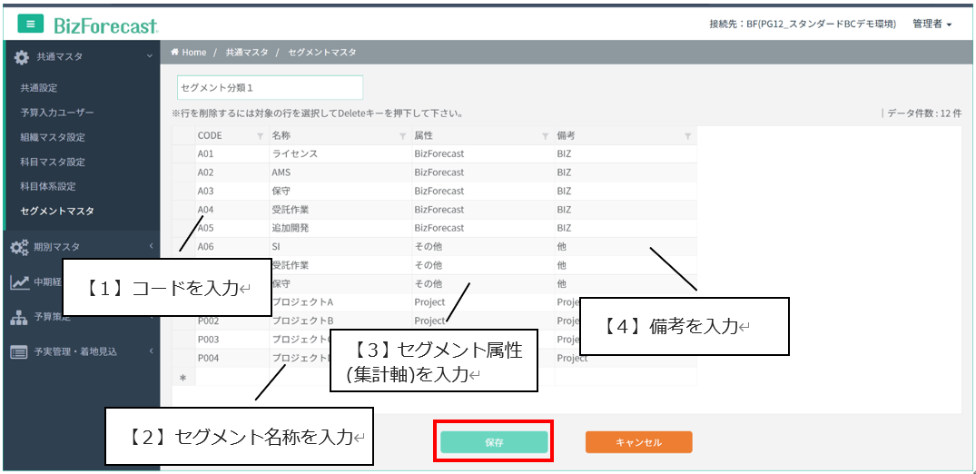Open the 管理者 user dropdown
976x474 pixels.
(932, 25)
